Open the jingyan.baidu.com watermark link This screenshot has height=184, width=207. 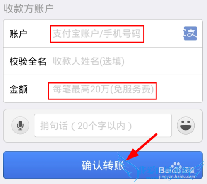click(177, 177)
